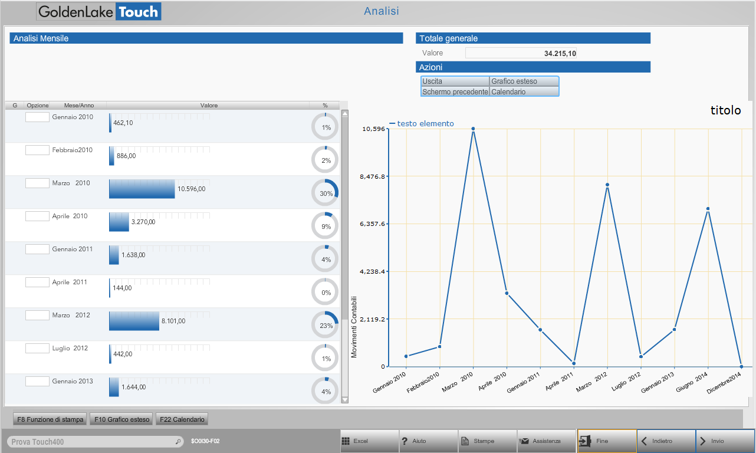Go to Schermo precedente
The width and height of the screenshot is (756, 453).
pos(455,91)
